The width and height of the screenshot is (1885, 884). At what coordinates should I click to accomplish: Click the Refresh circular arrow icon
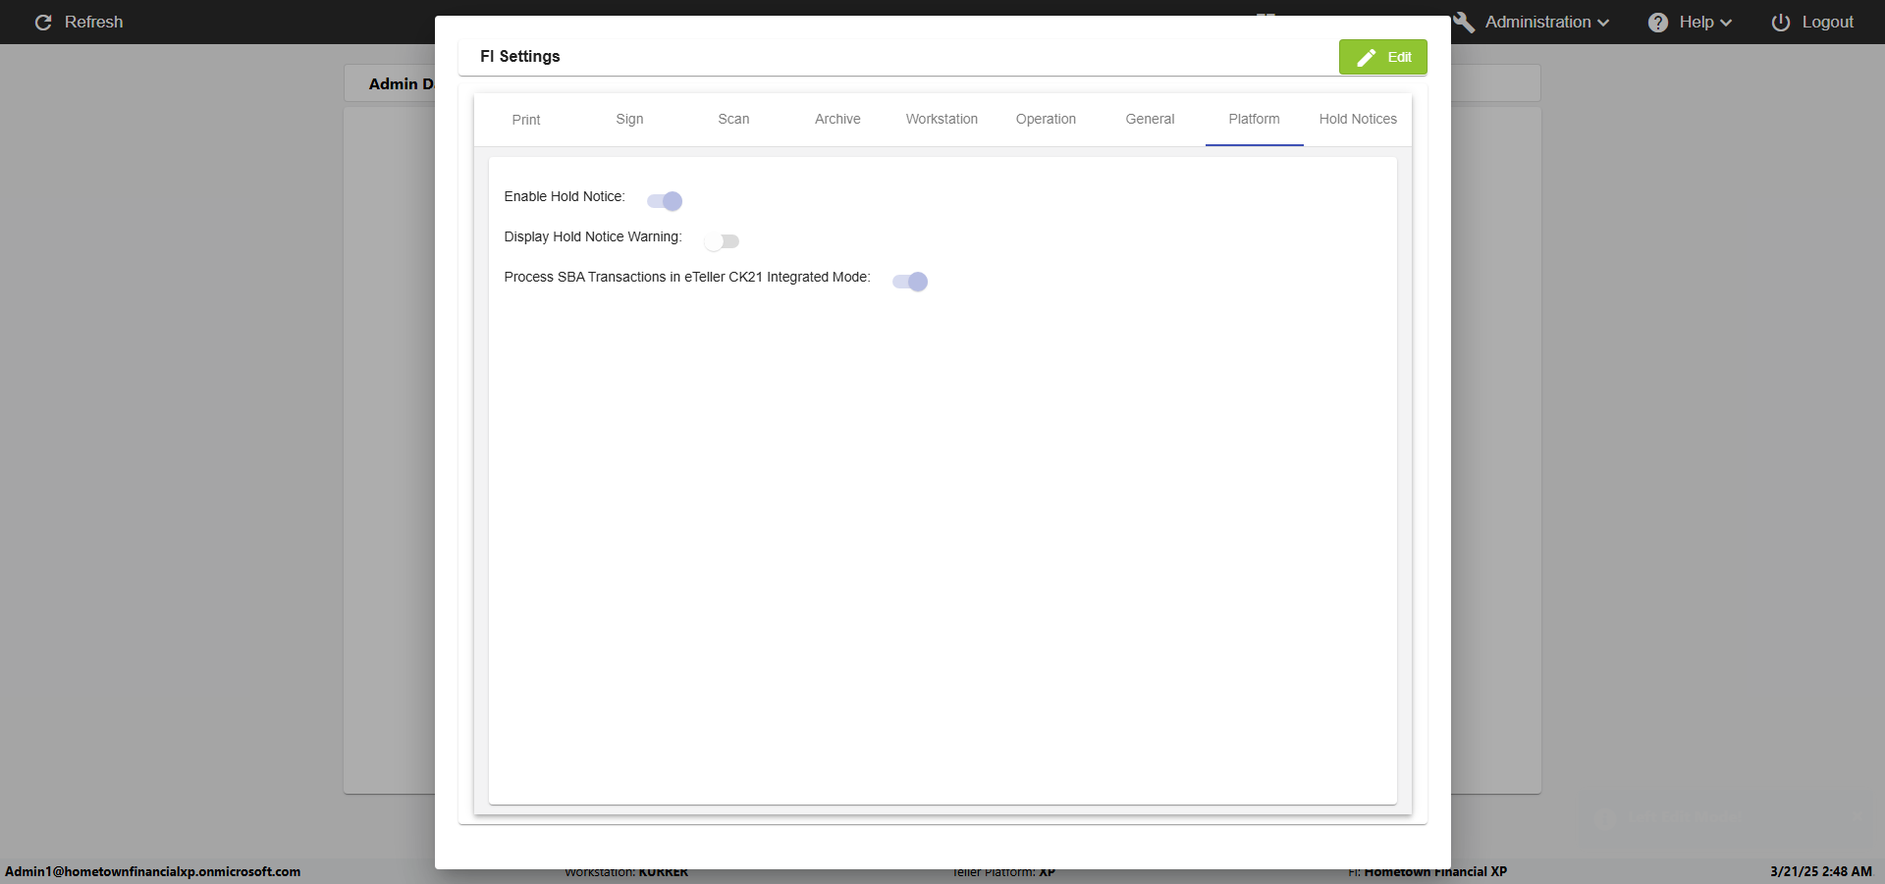(x=43, y=23)
